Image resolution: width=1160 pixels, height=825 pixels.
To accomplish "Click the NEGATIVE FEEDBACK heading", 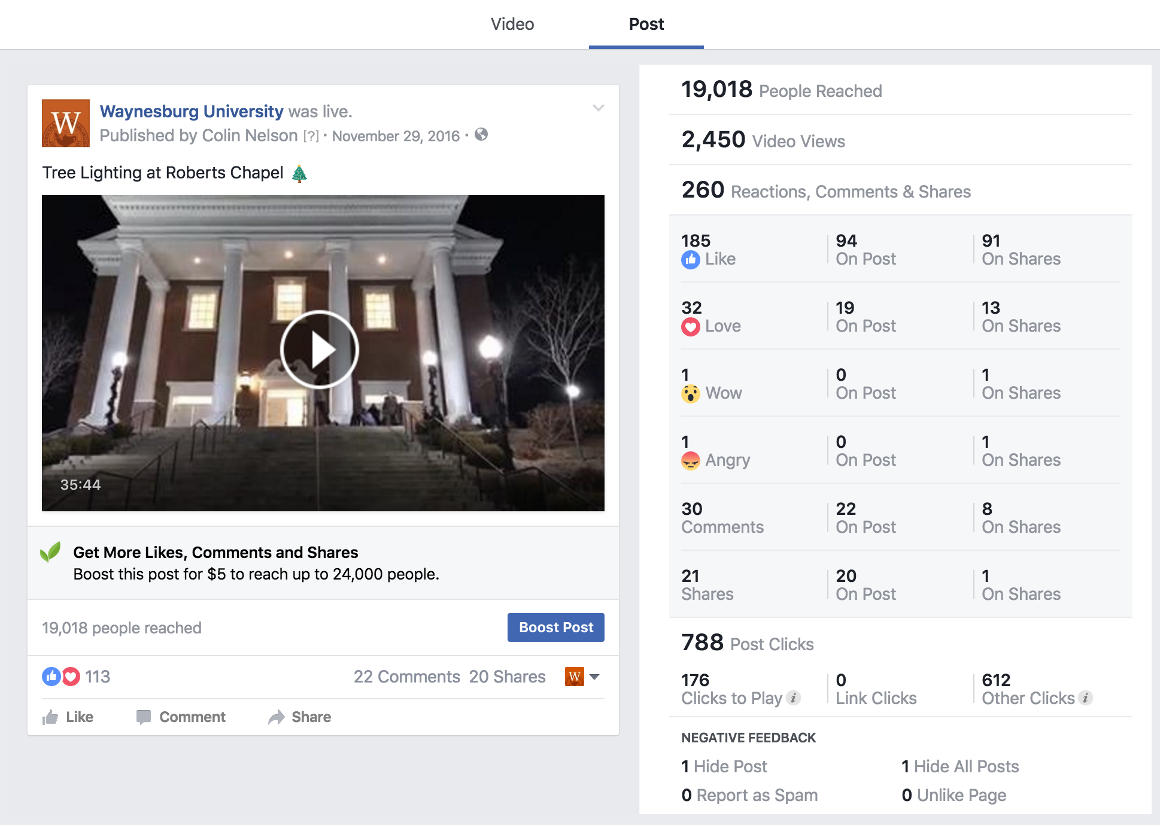I will 748,738.
